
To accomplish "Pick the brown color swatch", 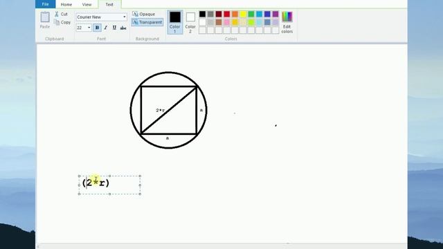I will tap(219, 22).
